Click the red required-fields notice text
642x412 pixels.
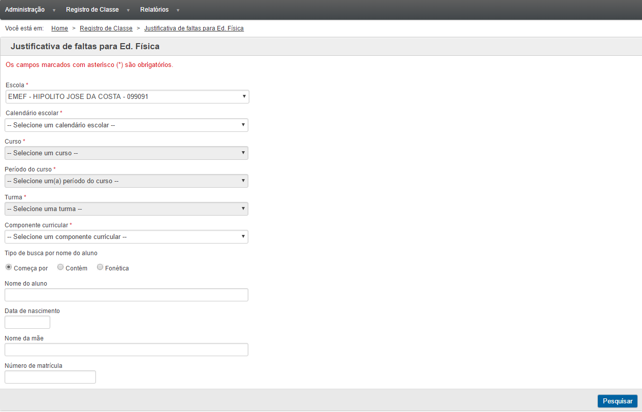pos(89,65)
